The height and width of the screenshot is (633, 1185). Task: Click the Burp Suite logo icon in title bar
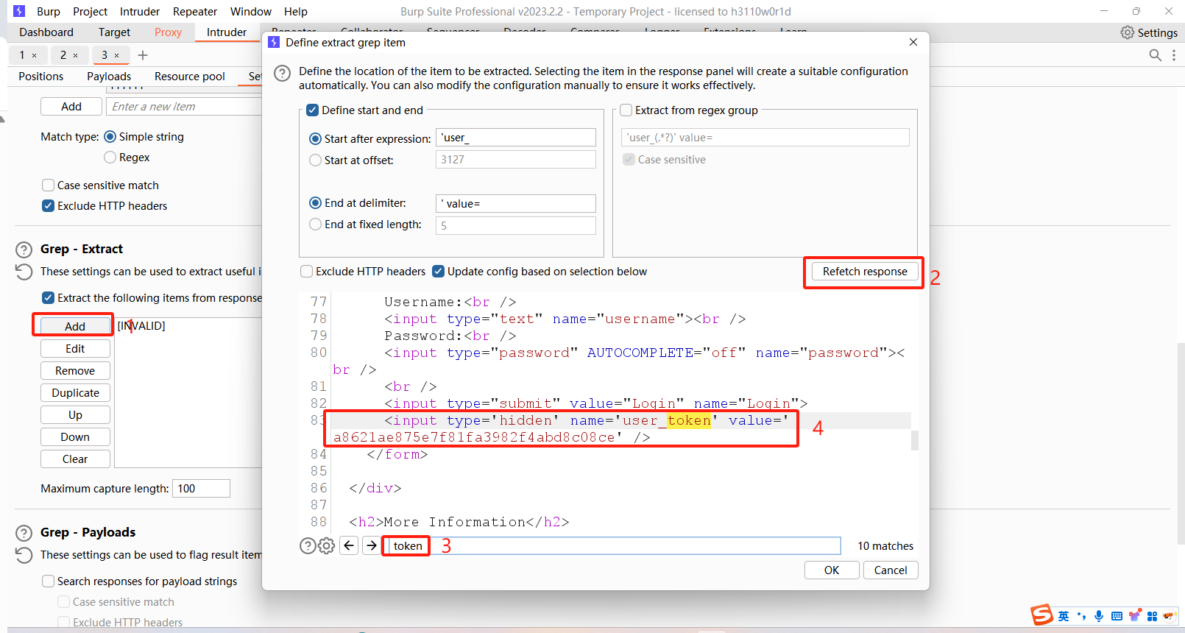click(x=19, y=11)
